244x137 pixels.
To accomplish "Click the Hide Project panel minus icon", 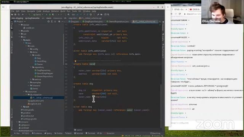I will pyautogui.click(x=63, y=21).
